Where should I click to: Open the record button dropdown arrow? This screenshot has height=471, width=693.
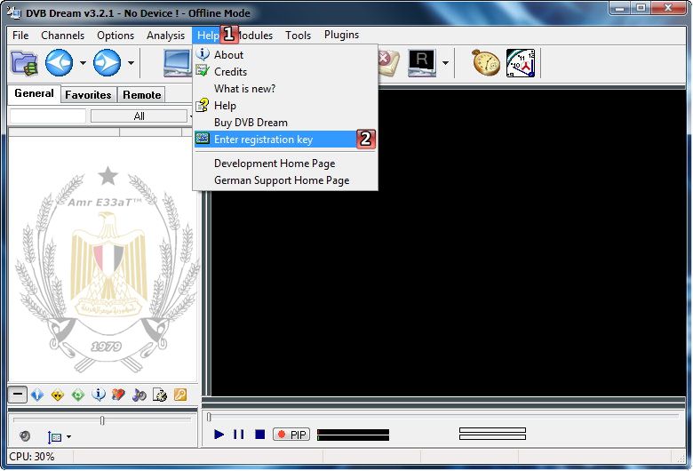pos(445,63)
